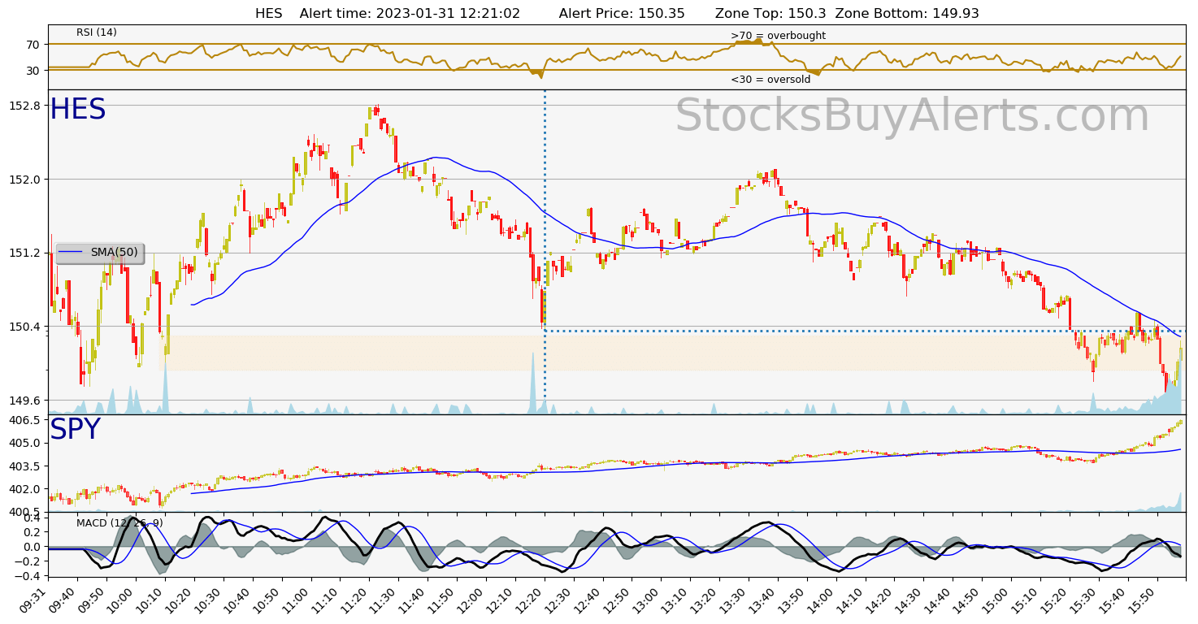Click the 14:30 time axis label

coord(909,598)
